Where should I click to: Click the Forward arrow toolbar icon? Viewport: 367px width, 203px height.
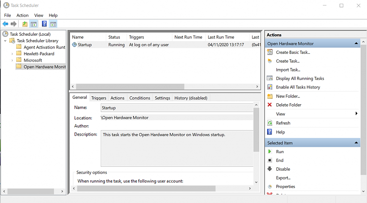(x=14, y=24)
